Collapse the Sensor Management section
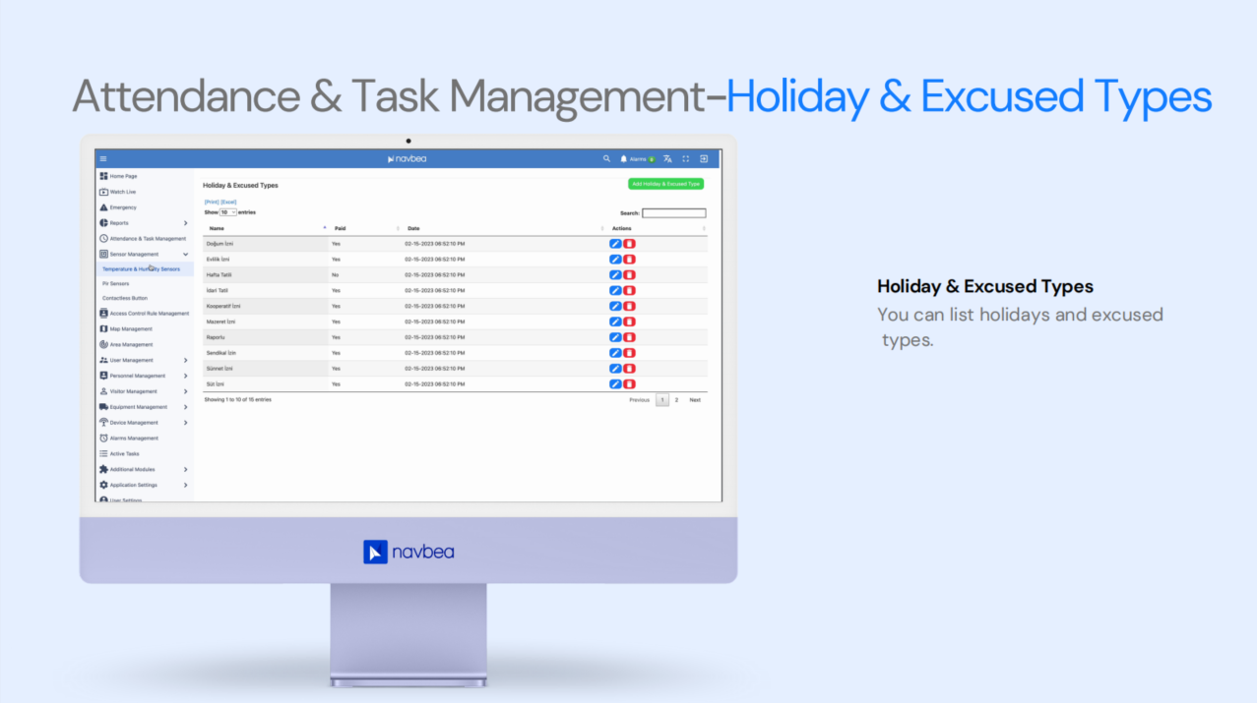 click(185, 255)
